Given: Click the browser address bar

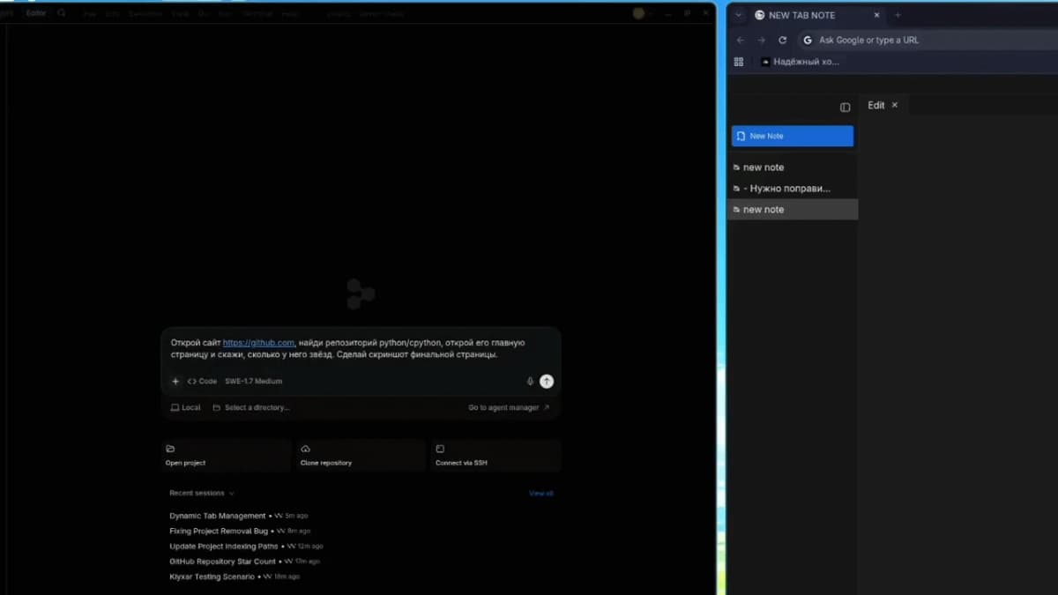Looking at the screenshot, I should coord(926,40).
